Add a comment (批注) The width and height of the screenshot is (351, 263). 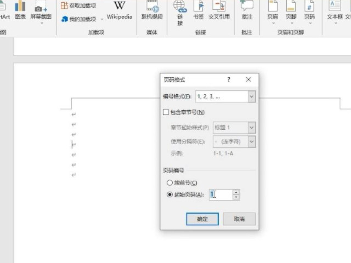[x=247, y=10]
